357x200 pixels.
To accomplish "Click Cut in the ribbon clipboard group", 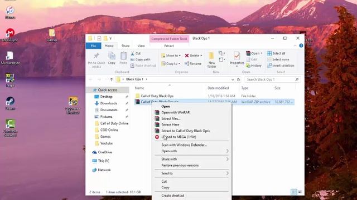I will point(136,53).
